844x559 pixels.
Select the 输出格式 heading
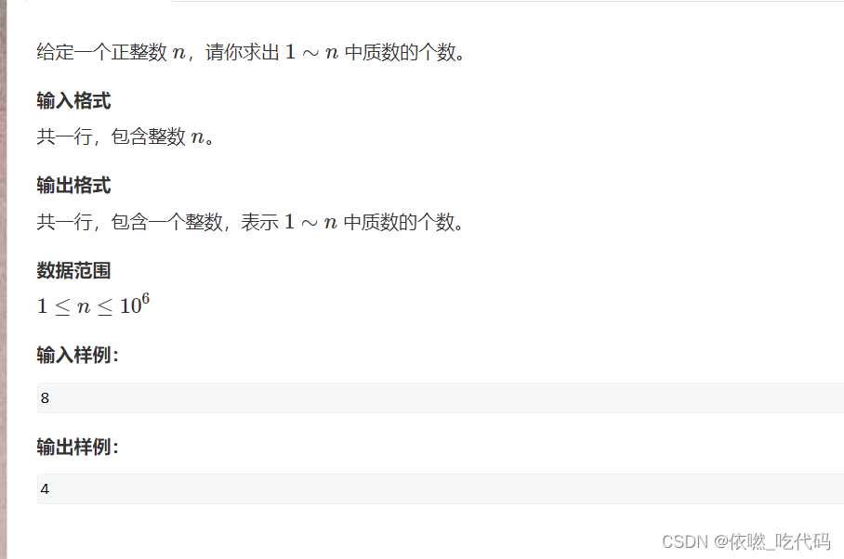(73, 186)
